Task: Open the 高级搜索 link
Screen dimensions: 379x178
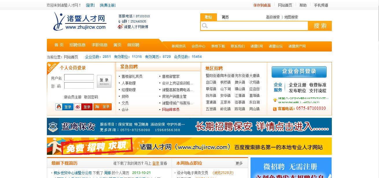Action: (273, 17)
